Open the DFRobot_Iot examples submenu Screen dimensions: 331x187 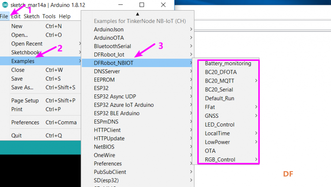coord(137,55)
